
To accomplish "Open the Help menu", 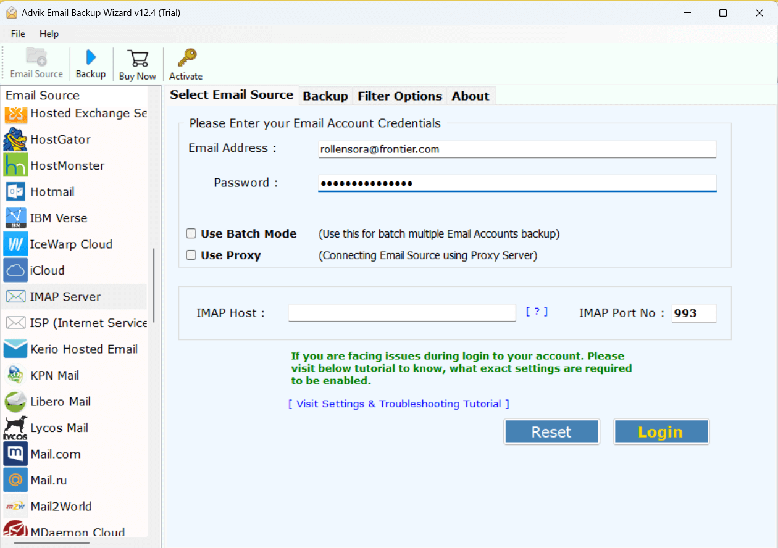I will tap(49, 34).
